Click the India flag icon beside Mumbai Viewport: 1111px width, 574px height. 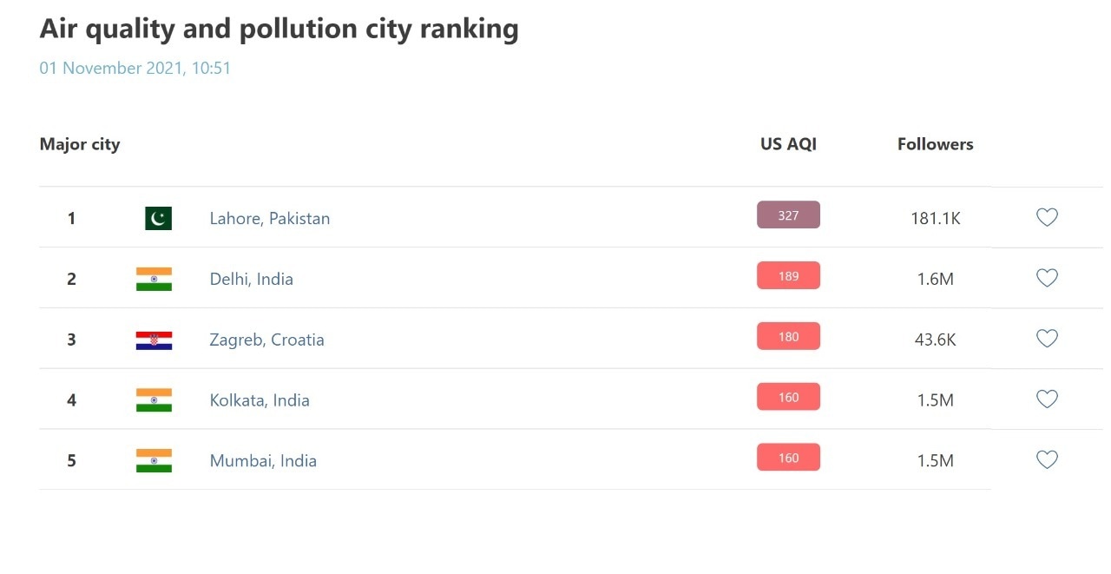154,460
